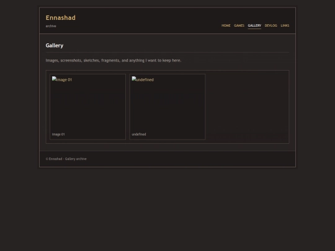335x251 pixels.
Task: Click the Ennashad site title
Action: [x=60, y=17]
